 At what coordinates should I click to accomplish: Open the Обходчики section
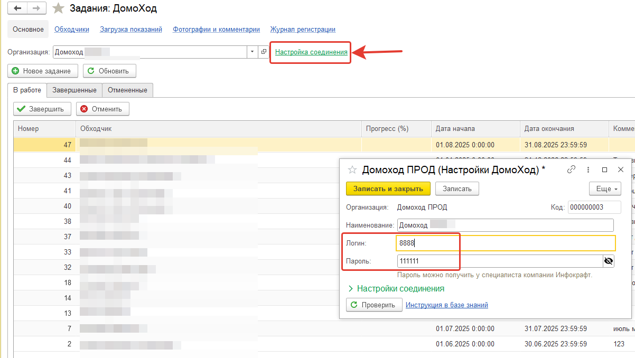[72, 30]
